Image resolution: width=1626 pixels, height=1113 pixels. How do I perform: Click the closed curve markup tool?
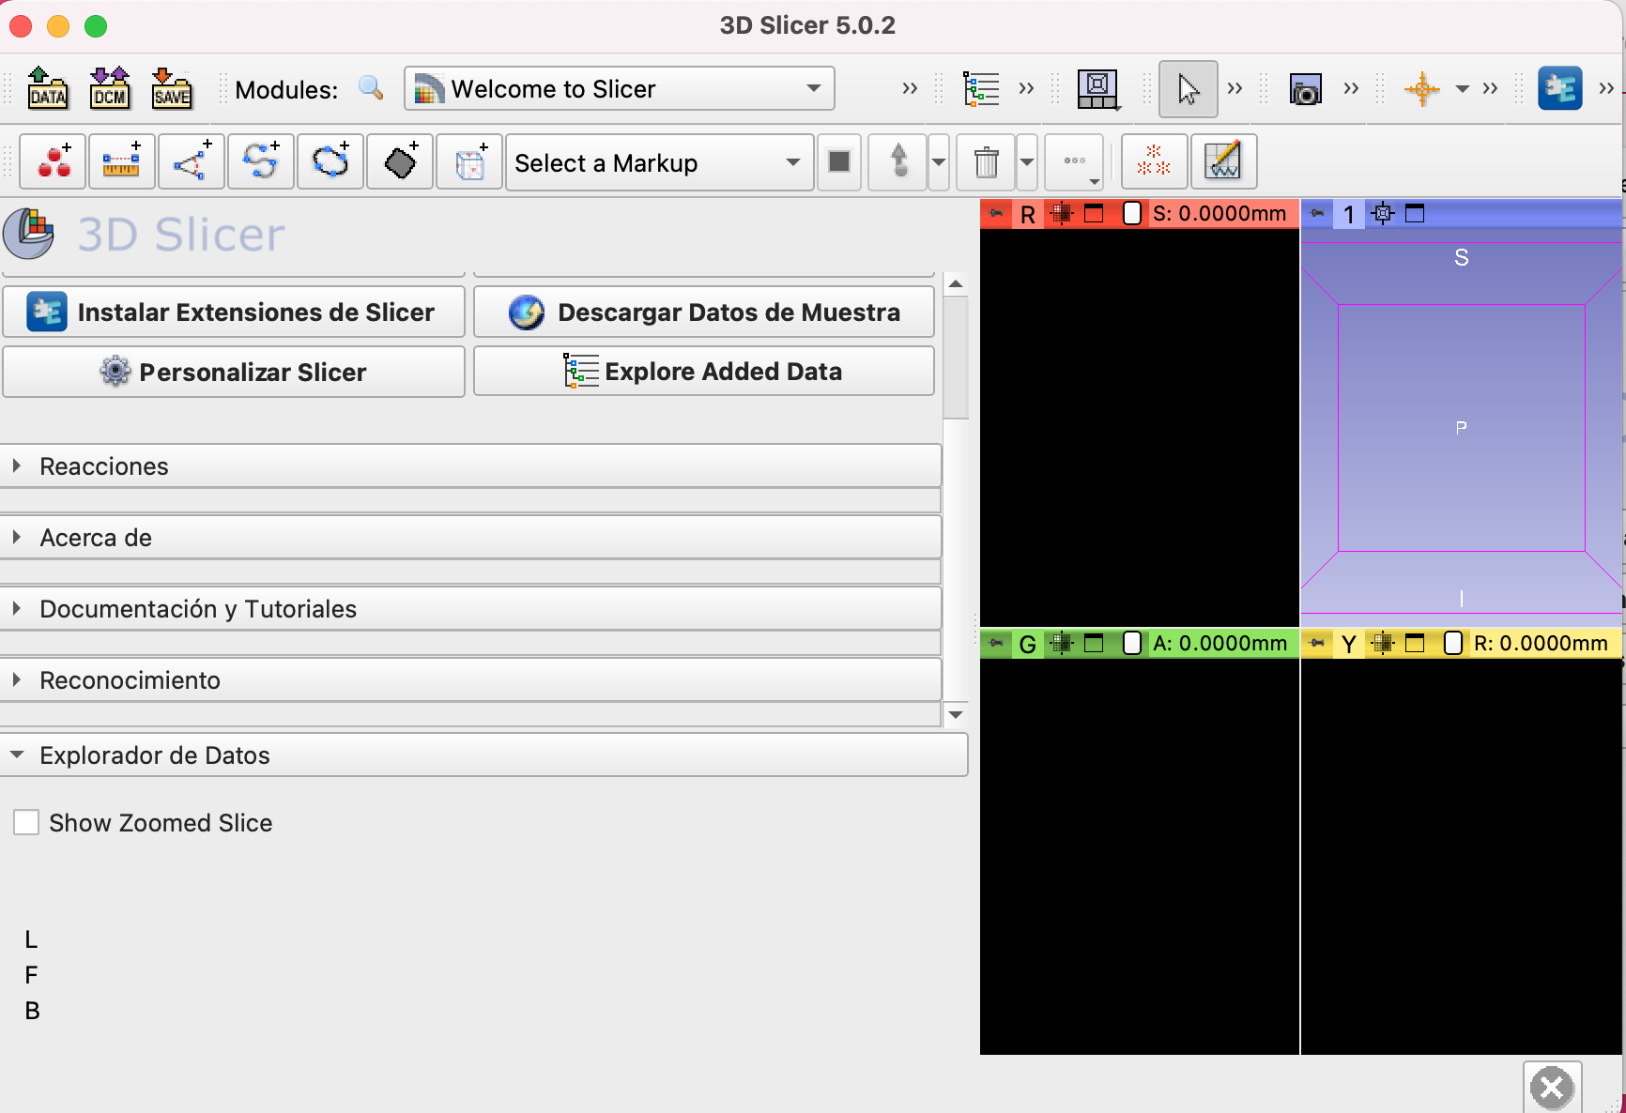click(x=330, y=162)
